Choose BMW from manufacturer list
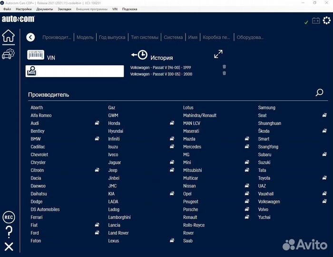Image resolution: width=333 pixels, height=257 pixels. 36,139
